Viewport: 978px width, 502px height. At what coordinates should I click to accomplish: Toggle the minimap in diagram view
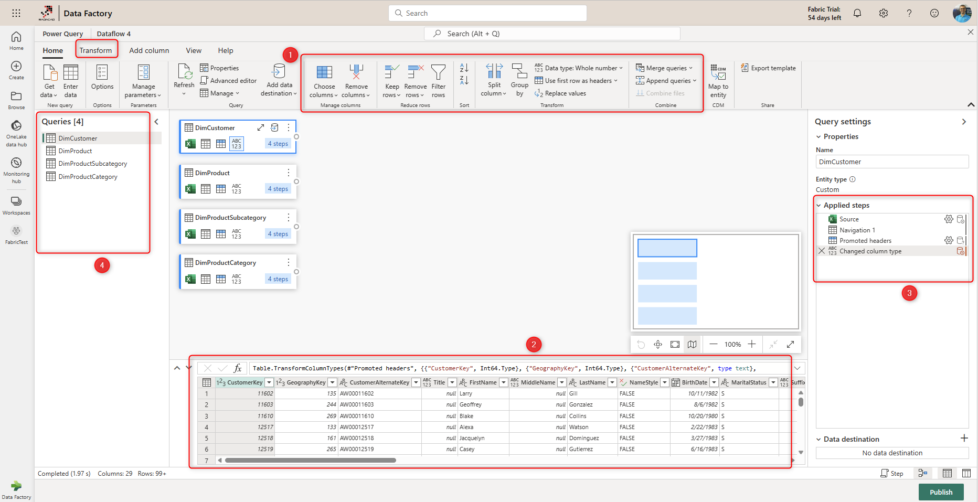(692, 344)
